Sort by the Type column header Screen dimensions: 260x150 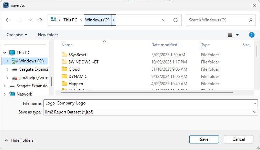[x=205, y=45]
